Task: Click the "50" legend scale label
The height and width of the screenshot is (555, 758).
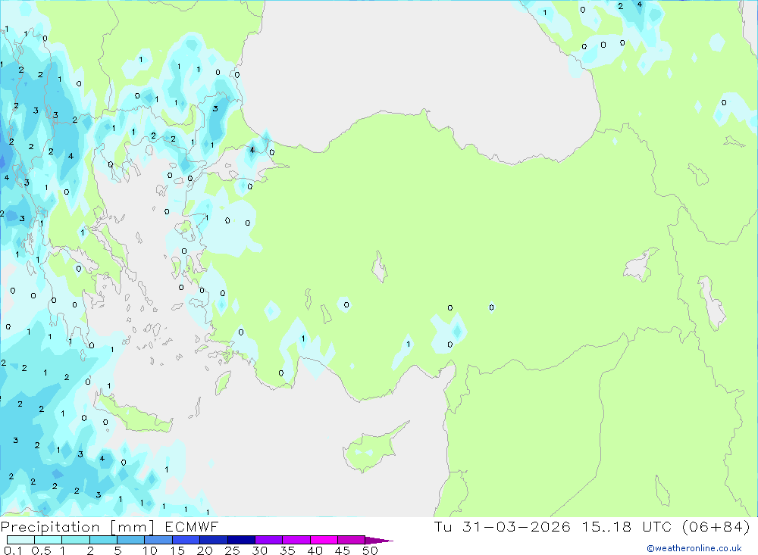Action: tap(371, 550)
